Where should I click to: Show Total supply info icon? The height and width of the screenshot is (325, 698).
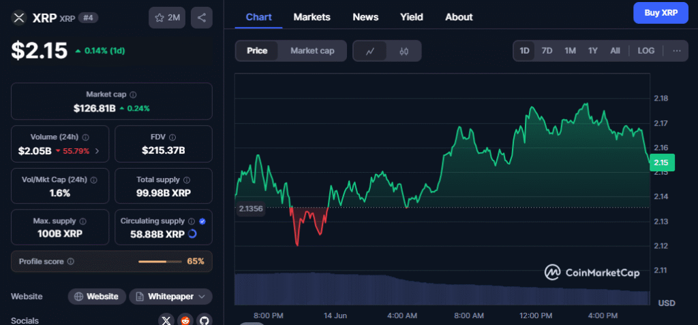(x=187, y=179)
